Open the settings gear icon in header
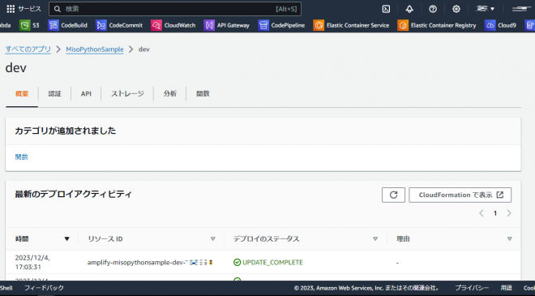Viewport: 535px width, 296px height. pos(456,9)
